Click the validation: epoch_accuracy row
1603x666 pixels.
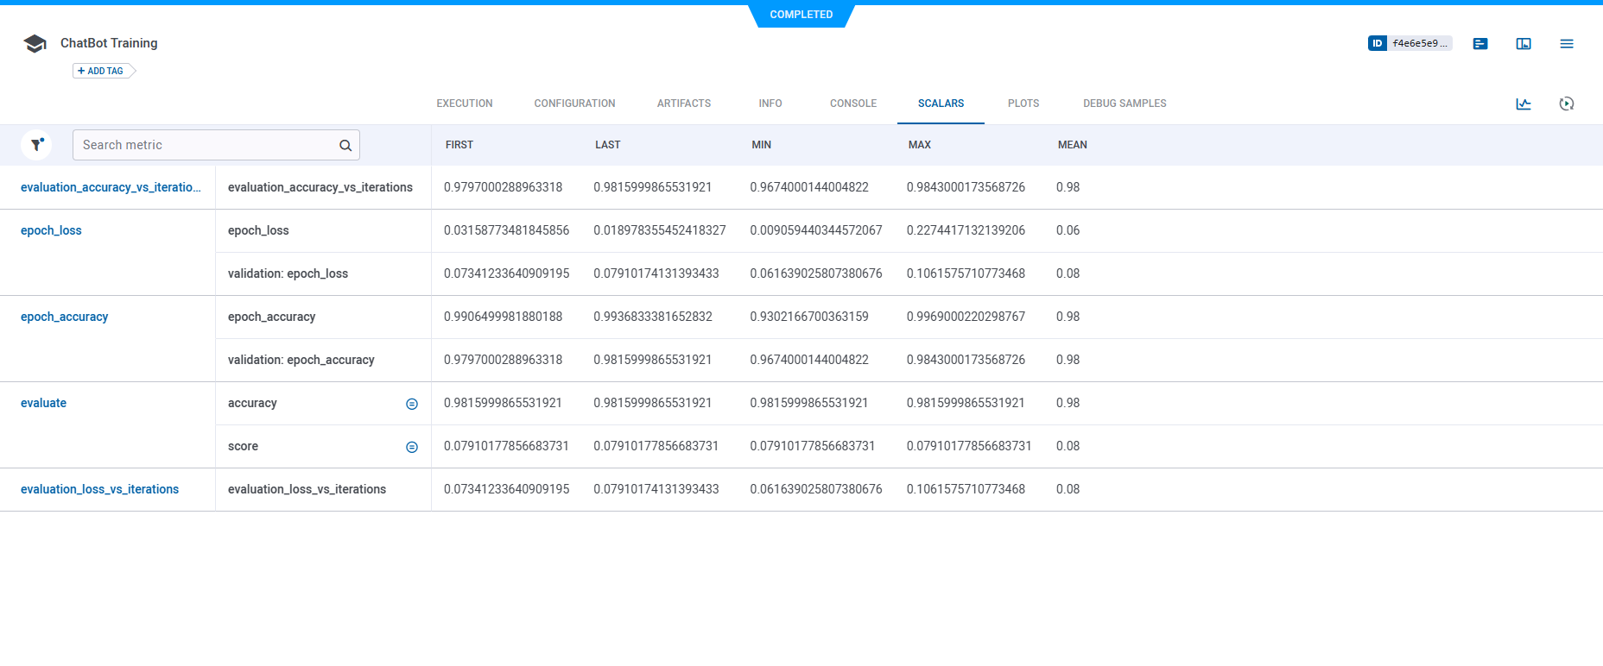click(x=301, y=360)
